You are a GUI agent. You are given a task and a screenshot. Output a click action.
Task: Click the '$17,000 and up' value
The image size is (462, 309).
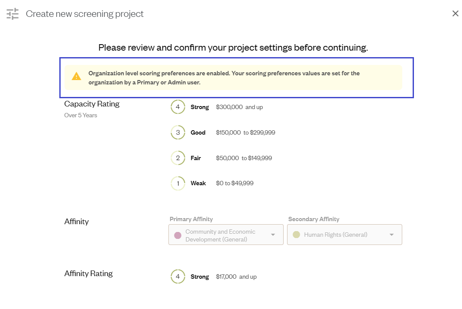point(236,277)
